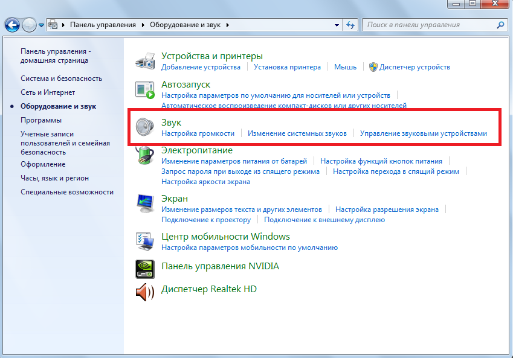Click Запрос пароля при выходе из спящего режима

pyautogui.click(x=240, y=171)
